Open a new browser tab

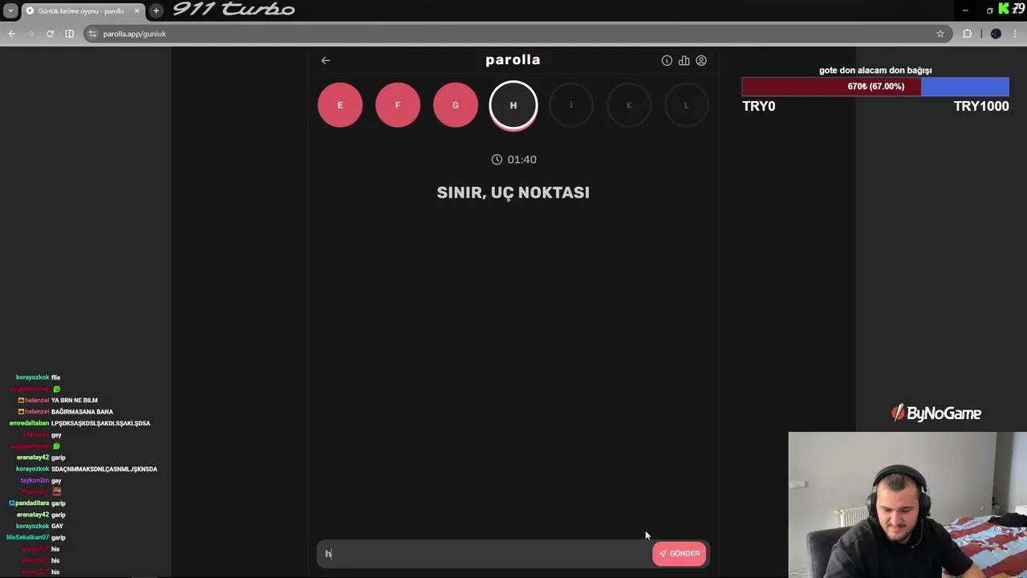pos(156,10)
